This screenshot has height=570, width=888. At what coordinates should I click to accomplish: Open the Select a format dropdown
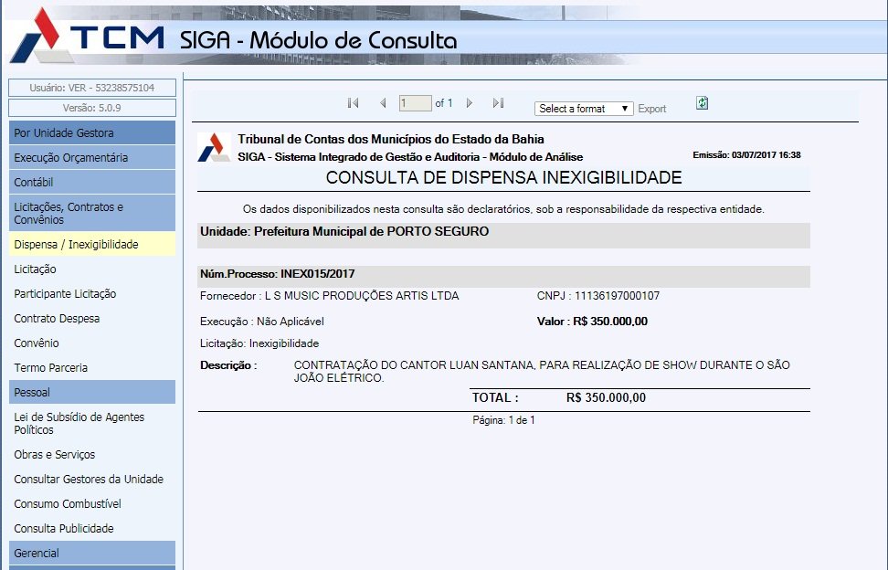point(584,109)
